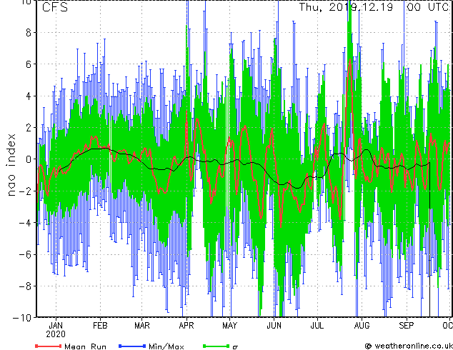The width and height of the screenshot is (453, 350).
Task: Click the red Mean Run legend line
Action: 48,346
